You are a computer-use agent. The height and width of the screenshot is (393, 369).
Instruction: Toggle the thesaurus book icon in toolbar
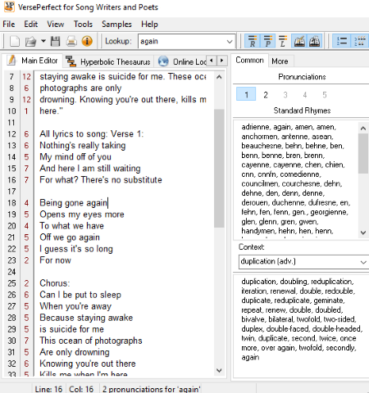click(315, 42)
